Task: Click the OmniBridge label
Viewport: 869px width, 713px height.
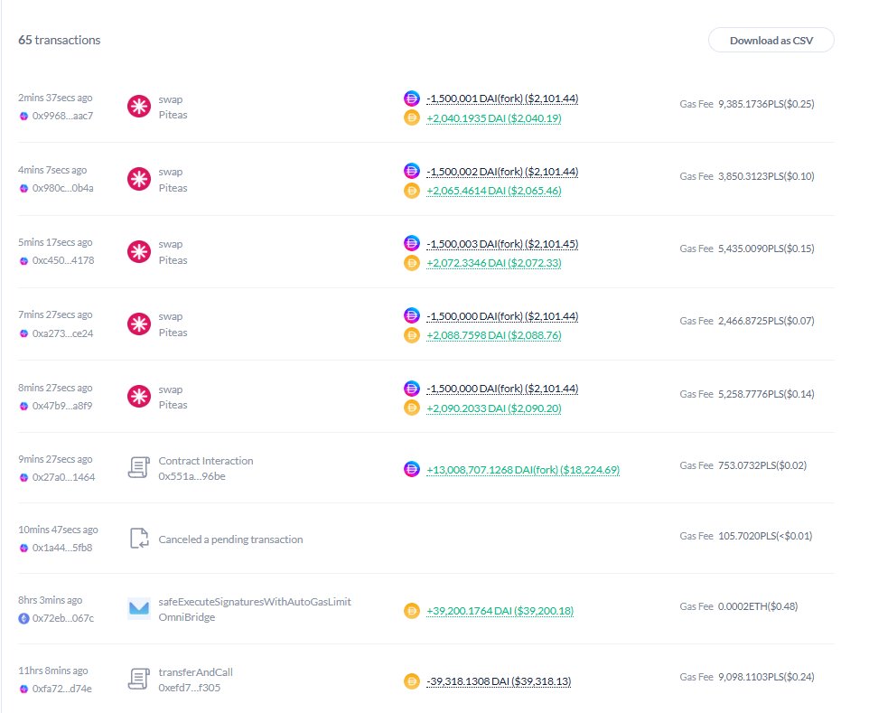Action: pos(187,617)
